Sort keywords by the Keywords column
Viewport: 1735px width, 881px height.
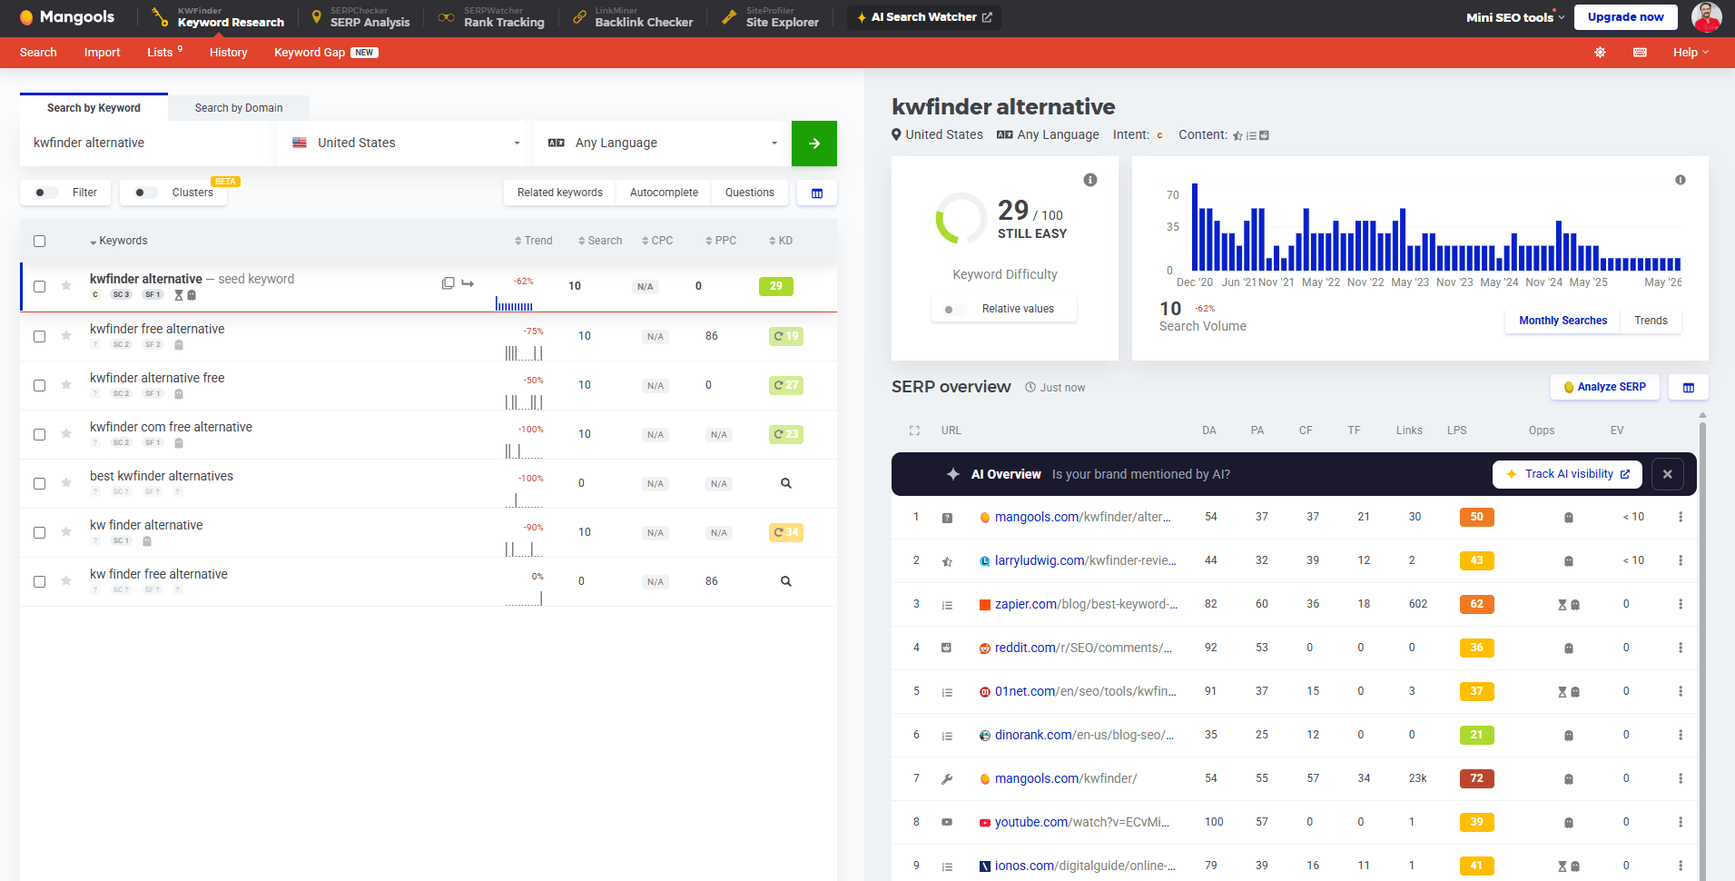point(119,241)
